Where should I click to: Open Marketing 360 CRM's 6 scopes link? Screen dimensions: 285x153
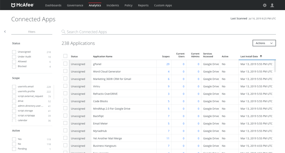(x=168, y=79)
